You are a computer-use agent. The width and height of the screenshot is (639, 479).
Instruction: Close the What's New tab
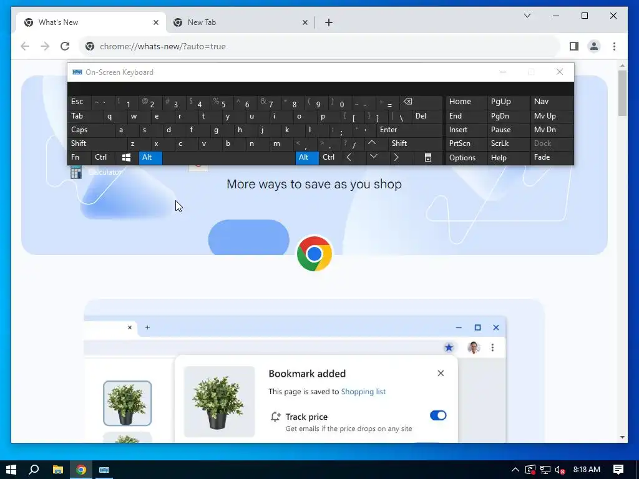coord(155,22)
